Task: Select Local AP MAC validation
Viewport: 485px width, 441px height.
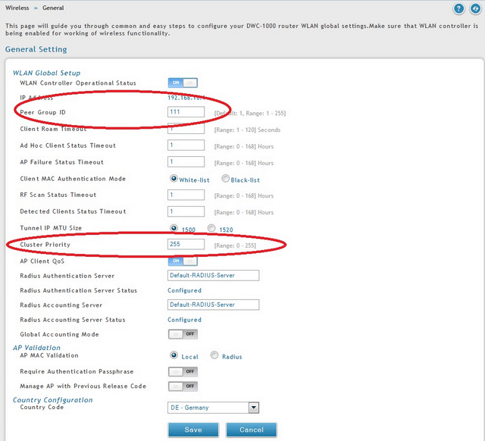Action: 174,355
